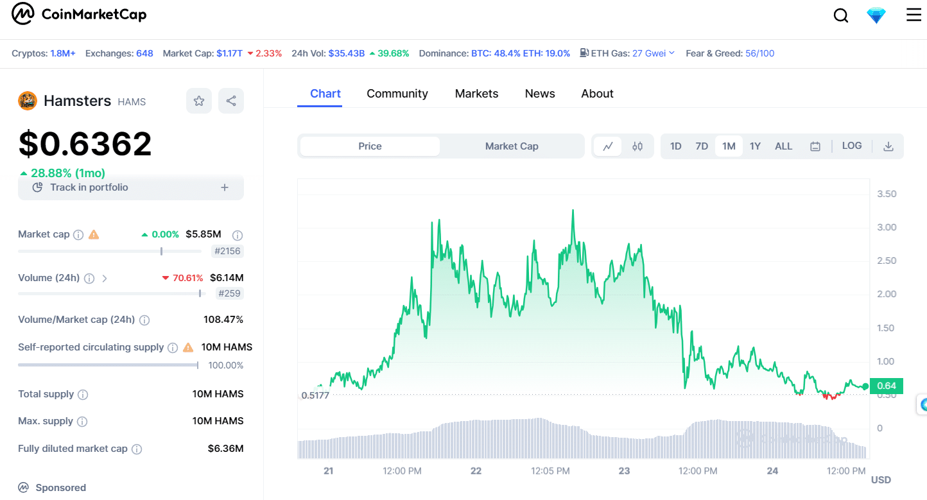927x500 pixels.
Task: Open search with the magnifier icon
Action: 840,15
